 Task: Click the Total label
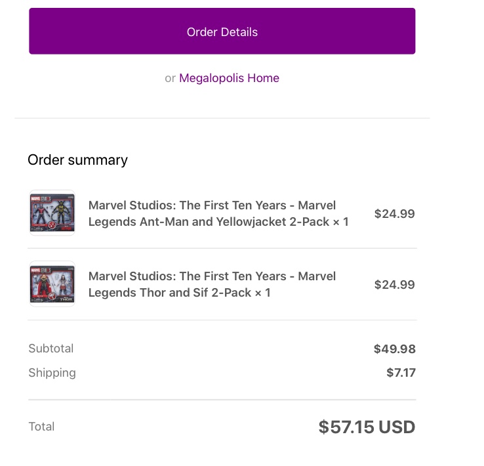click(41, 427)
